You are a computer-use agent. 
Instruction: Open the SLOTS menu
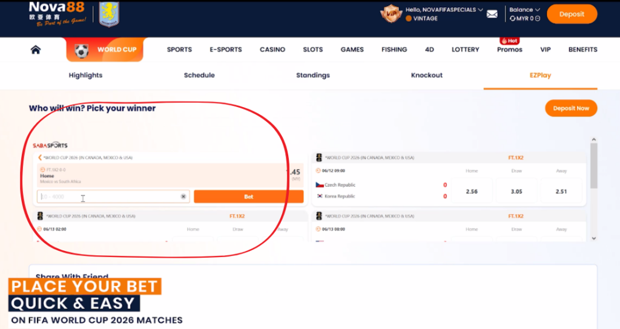(x=313, y=50)
